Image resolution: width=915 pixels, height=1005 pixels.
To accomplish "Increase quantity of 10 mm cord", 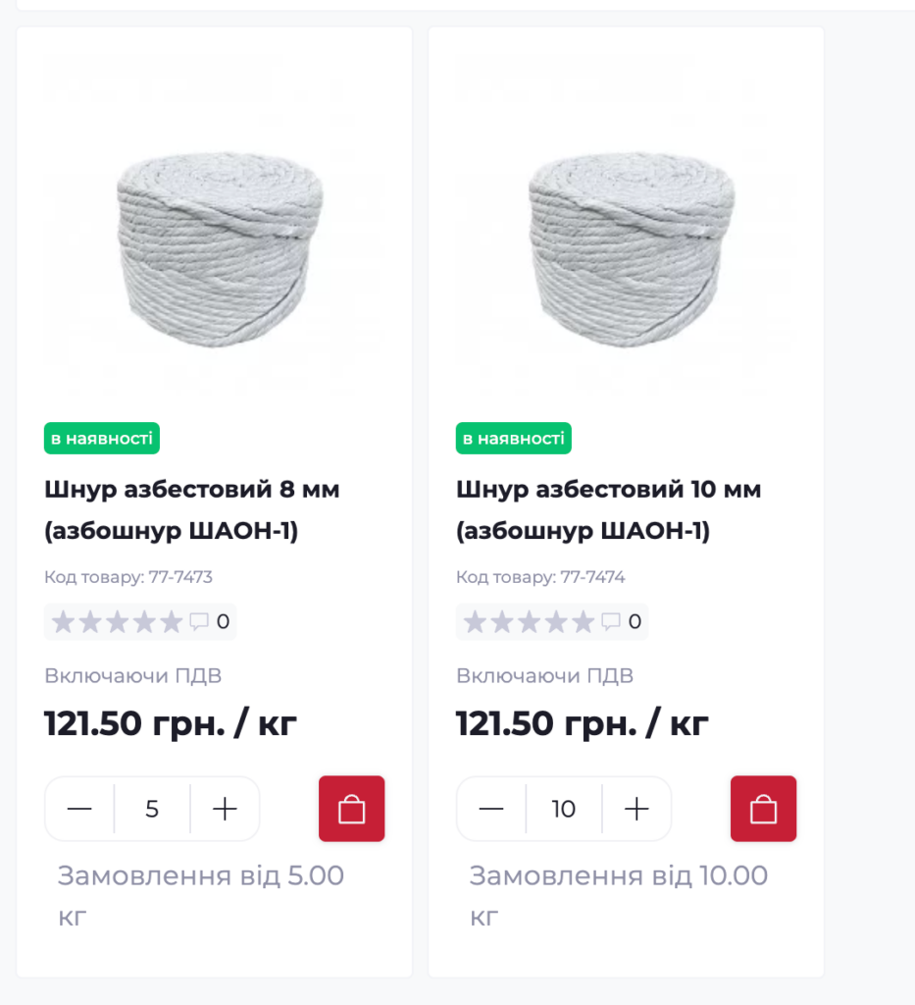I will (637, 809).
